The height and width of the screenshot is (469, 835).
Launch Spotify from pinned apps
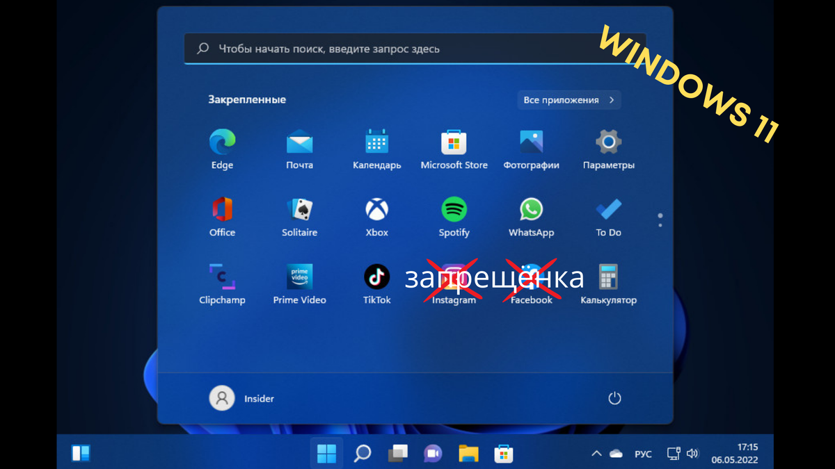pyautogui.click(x=454, y=217)
